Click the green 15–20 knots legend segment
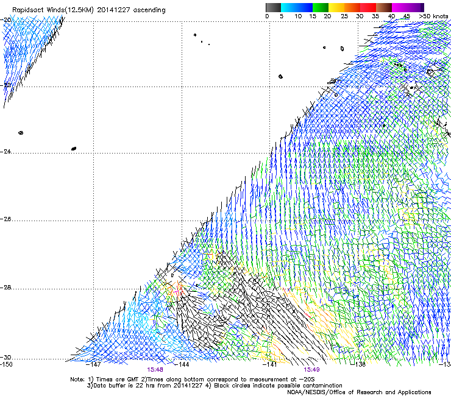The width and height of the screenshot is (451, 396). pos(321,7)
